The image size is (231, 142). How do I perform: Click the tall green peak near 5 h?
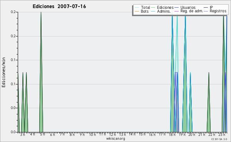coord(41,88)
